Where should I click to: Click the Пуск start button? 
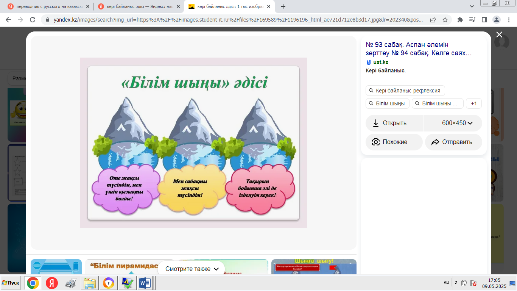point(11,283)
